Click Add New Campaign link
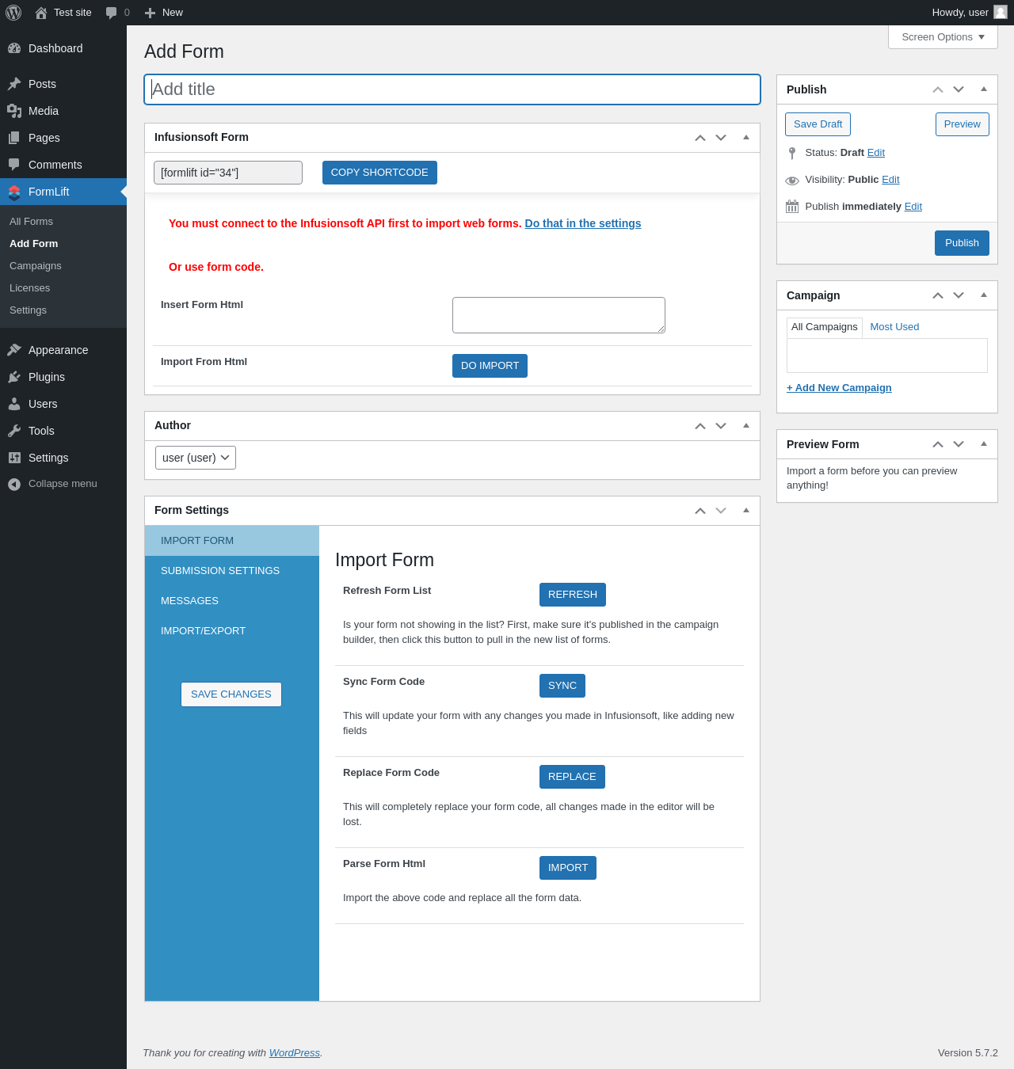Screen dimensions: 1014x1069 coord(839,388)
